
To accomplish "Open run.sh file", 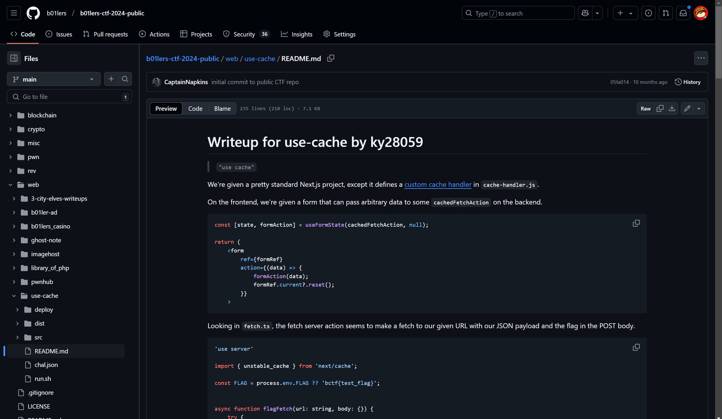I will pyautogui.click(x=43, y=379).
